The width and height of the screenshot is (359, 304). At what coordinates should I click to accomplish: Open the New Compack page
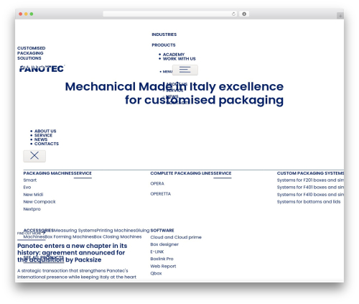pyautogui.click(x=39, y=202)
